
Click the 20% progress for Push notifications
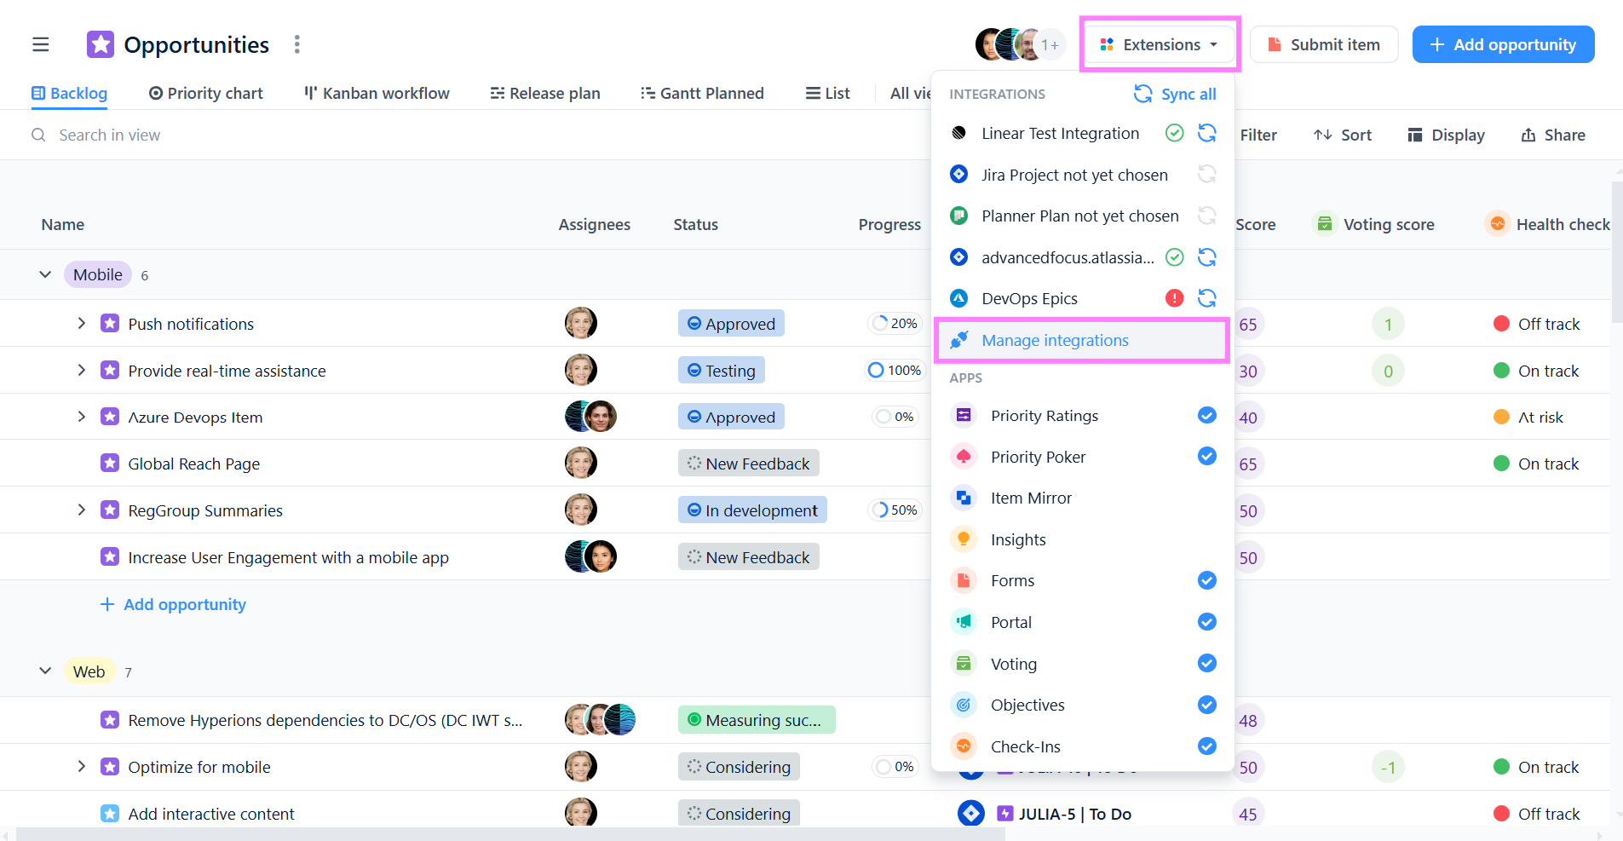point(895,324)
